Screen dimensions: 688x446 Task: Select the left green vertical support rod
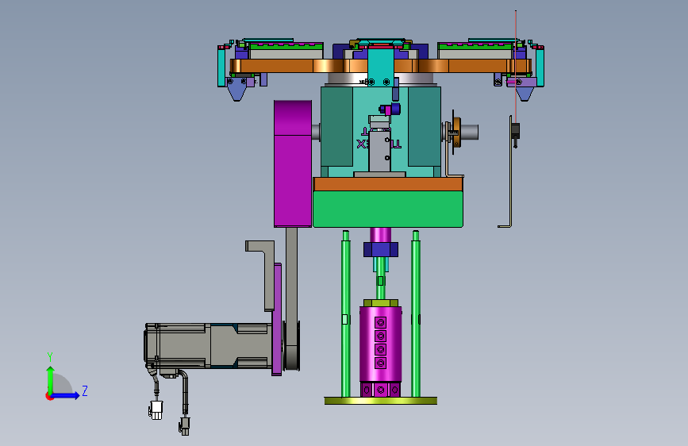346,313
